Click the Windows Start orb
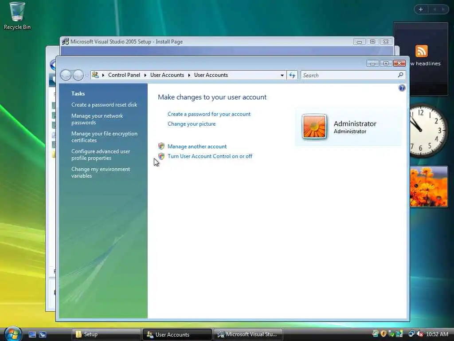 pyautogui.click(x=13, y=334)
